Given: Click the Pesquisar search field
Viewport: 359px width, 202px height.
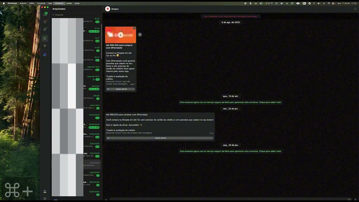Looking at the screenshot, I should tap(76, 15).
